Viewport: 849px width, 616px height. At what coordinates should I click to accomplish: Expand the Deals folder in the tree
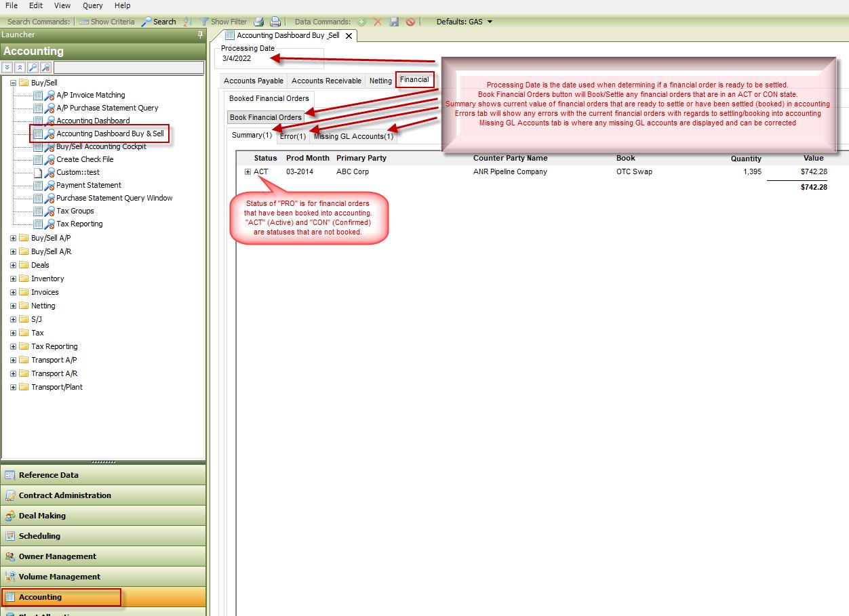tap(13, 265)
